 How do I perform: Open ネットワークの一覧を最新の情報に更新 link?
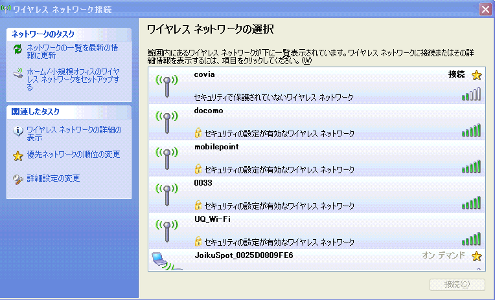tap(73, 52)
